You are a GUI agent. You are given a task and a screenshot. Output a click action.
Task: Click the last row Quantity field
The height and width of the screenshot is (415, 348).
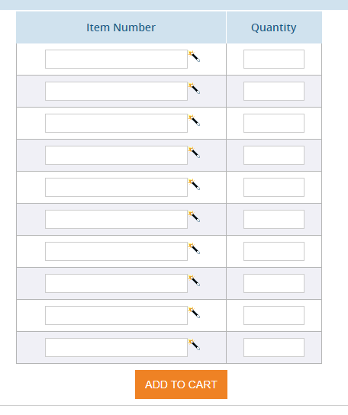click(x=274, y=347)
